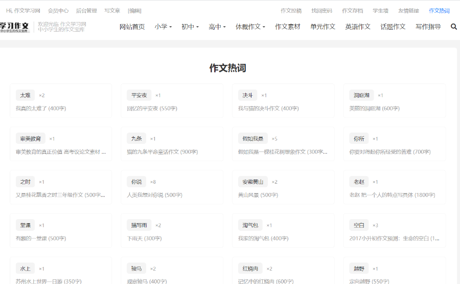Click the 越野 tag
The image size is (460, 284).
tap(359, 269)
